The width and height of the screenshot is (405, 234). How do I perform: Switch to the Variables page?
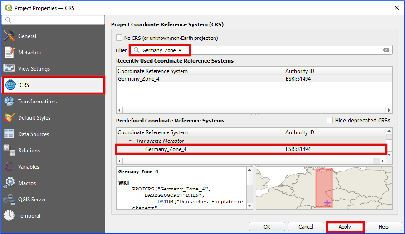click(29, 167)
